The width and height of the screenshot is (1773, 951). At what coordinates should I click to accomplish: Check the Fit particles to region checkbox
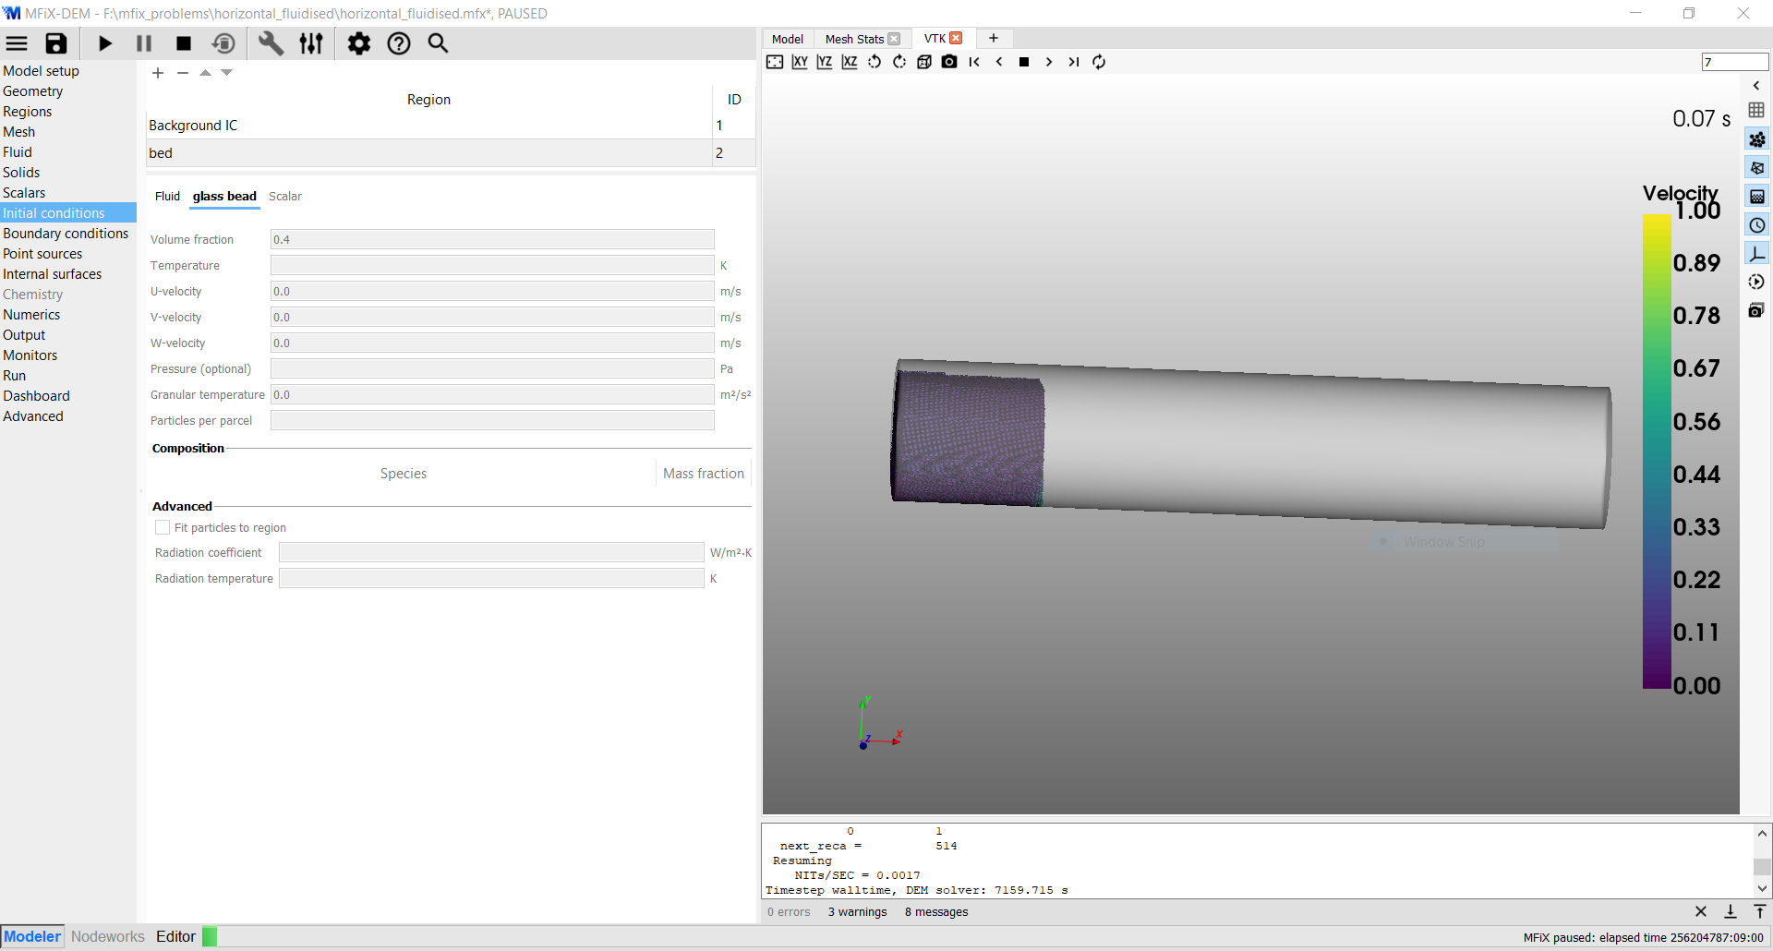[163, 527]
